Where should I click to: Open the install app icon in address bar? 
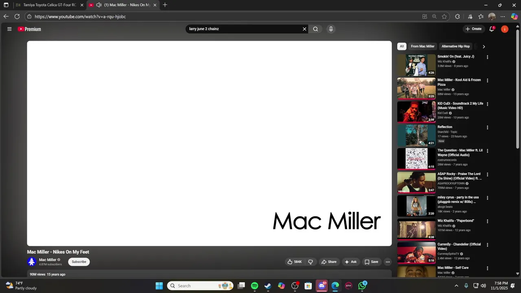point(425,17)
